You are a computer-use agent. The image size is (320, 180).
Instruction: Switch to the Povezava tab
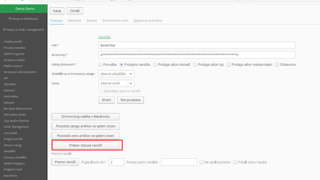tap(56, 21)
